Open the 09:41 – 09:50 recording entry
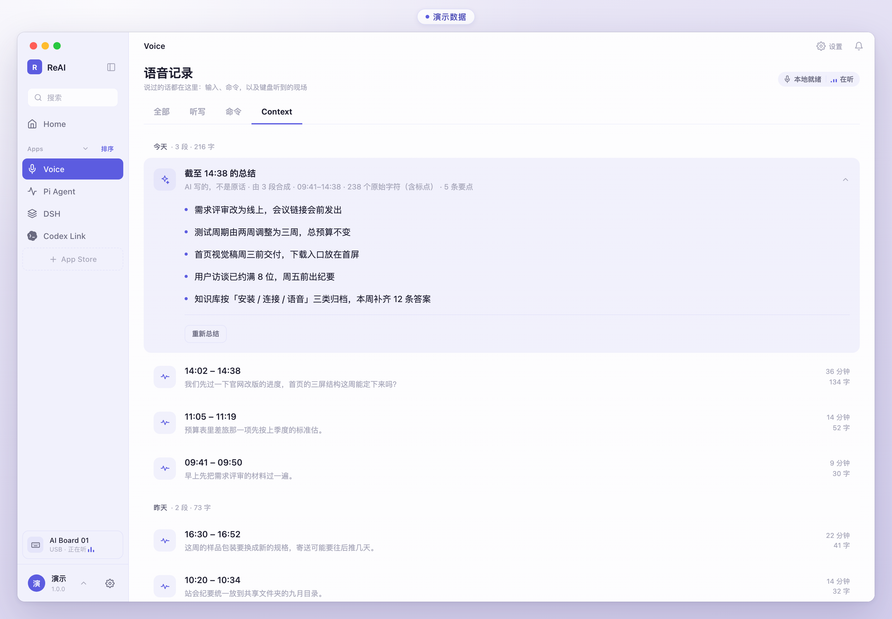 pos(501,469)
